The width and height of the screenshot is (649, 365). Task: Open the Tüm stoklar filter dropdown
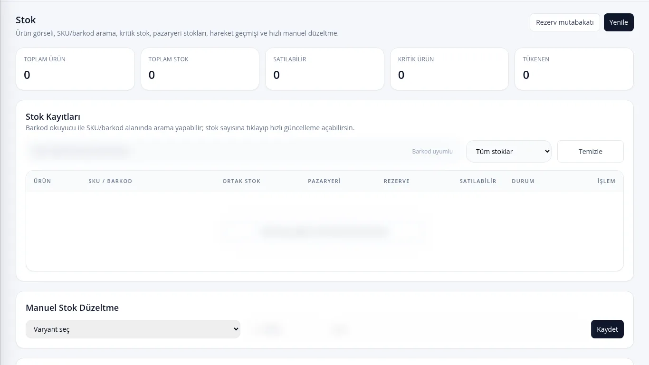pyautogui.click(x=509, y=152)
